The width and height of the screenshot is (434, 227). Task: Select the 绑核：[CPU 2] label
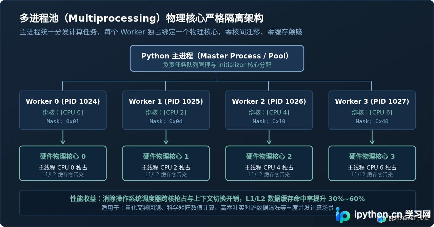coord(166,112)
